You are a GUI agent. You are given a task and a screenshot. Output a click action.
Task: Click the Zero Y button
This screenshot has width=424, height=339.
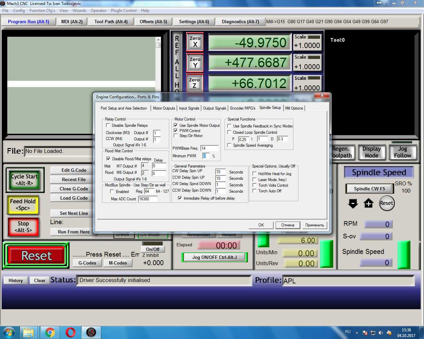click(x=195, y=63)
